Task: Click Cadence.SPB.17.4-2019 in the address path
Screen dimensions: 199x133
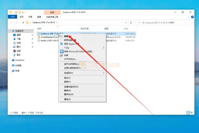Action: (x=44, y=22)
